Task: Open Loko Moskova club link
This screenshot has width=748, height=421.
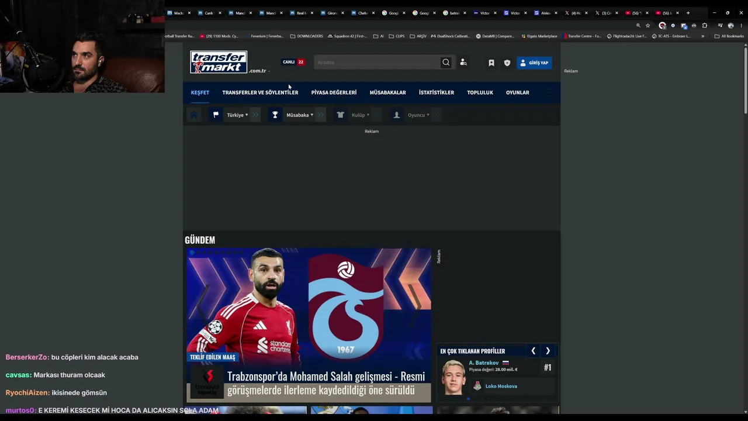Action: tap(501, 387)
